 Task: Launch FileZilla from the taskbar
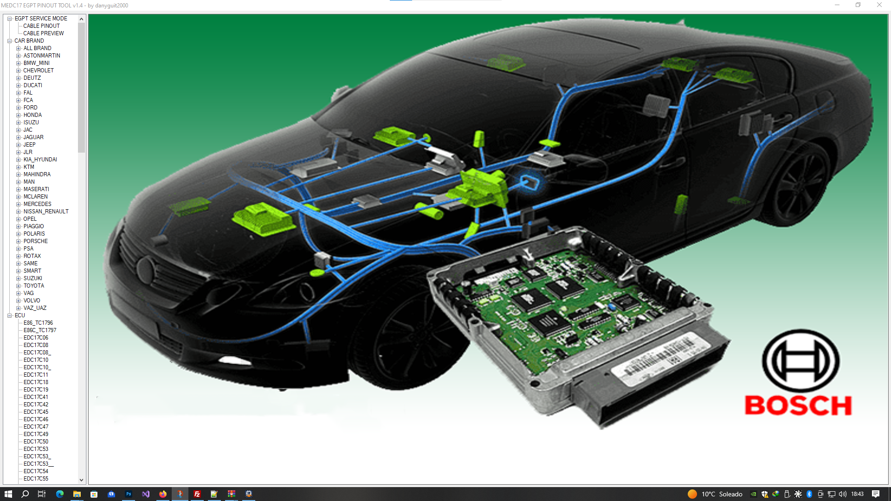coord(197,494)
